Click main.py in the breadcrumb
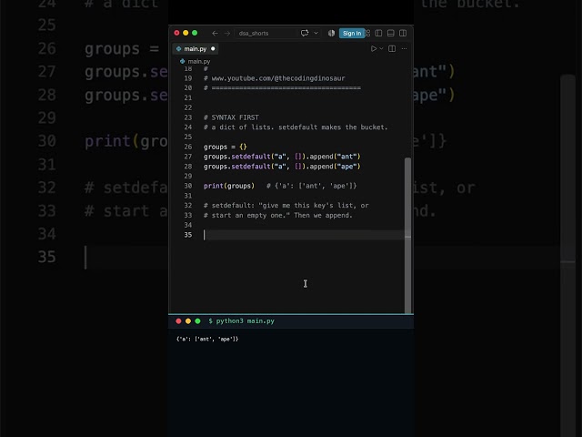The width and height of the screenshot is (582, 437). click(x=198, y=61)
